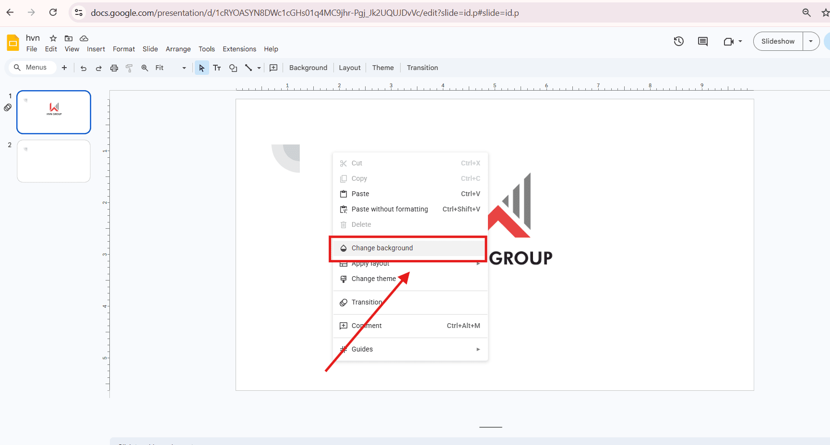
Task: Open the Slide menu
Action: 150,49
